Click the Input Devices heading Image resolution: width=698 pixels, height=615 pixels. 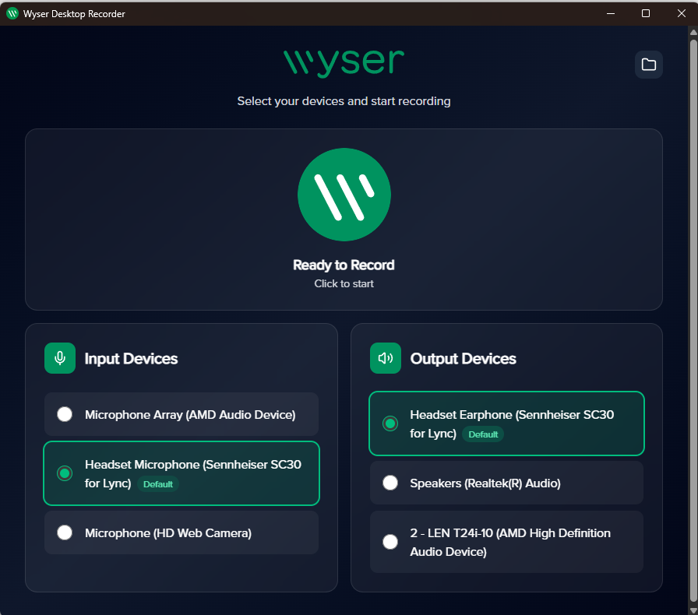tap(132, 359)
